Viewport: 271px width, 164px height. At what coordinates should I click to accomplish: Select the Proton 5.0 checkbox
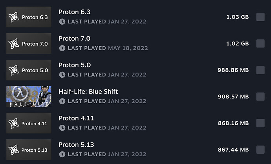click(x=260, y=70)
